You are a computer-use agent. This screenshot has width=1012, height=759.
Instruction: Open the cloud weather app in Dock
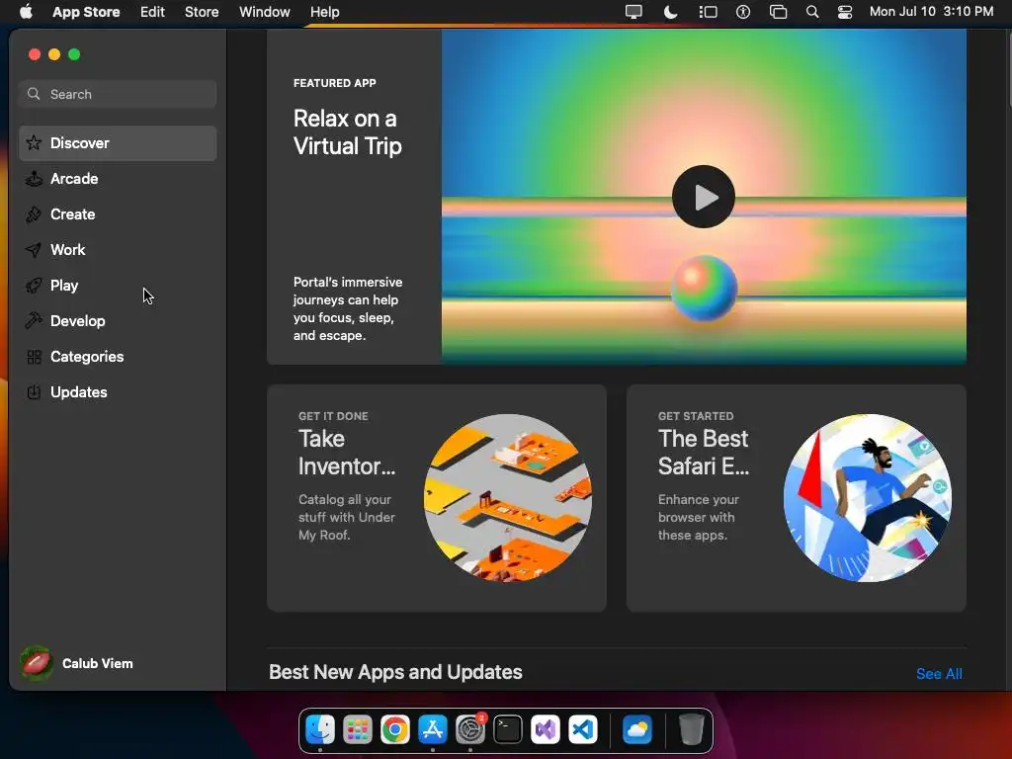coord(637,729)
